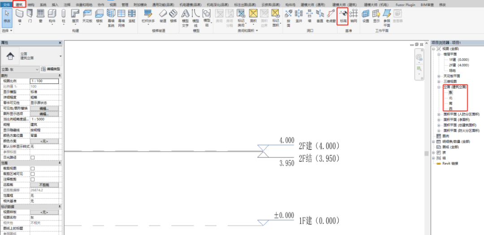The height and width of the screenshot is (235, 484).
Task: Click 编辑类型 (Edit Type) button
Action: click(51, 69)
